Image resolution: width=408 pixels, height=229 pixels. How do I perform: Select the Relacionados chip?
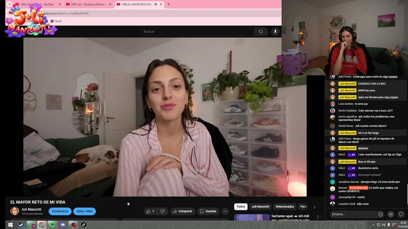285,207
